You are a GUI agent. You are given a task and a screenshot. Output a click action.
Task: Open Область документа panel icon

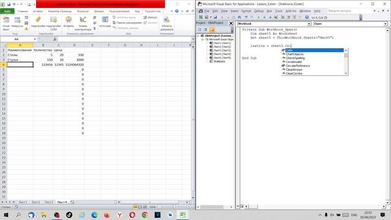click(167, 24)
